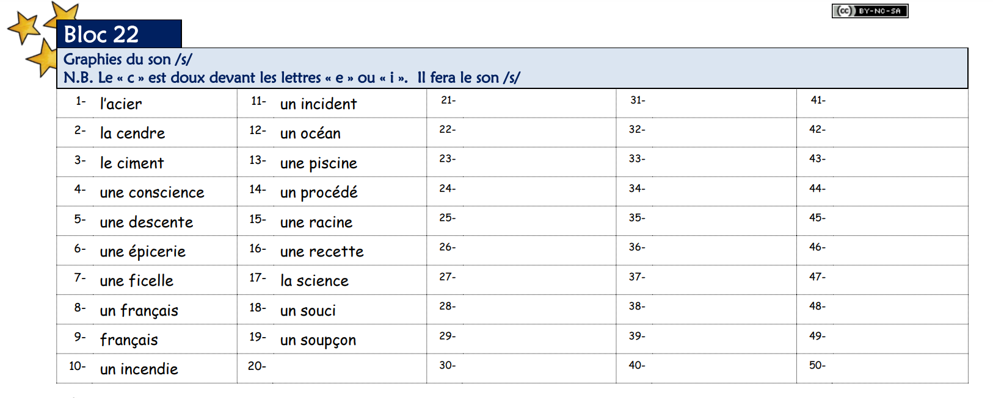The width and height of the screenshot is (993, 398).
Task: Click the word "la science"
Action: [x=314, y=281]
